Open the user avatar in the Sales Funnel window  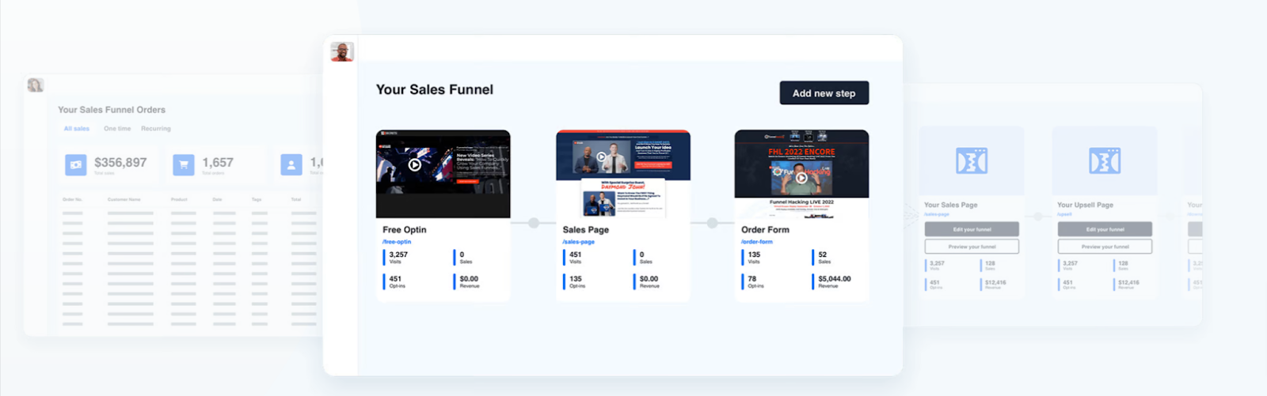342,51
